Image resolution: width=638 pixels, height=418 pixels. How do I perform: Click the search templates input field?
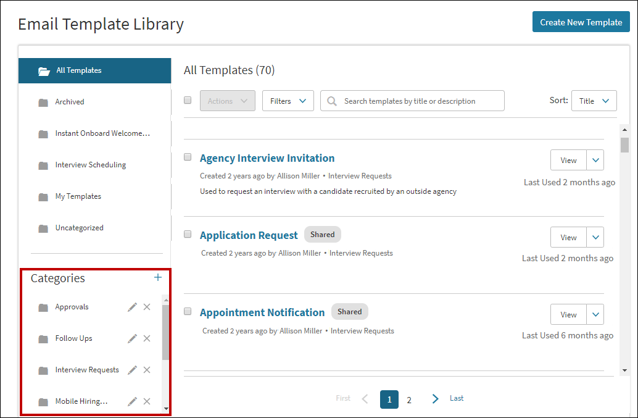(x=412, y=101)
